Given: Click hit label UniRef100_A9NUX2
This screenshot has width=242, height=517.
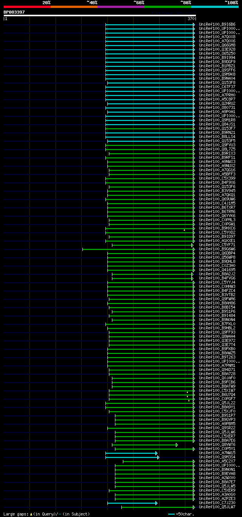Looking at the screenshot, I should (217, 166).
